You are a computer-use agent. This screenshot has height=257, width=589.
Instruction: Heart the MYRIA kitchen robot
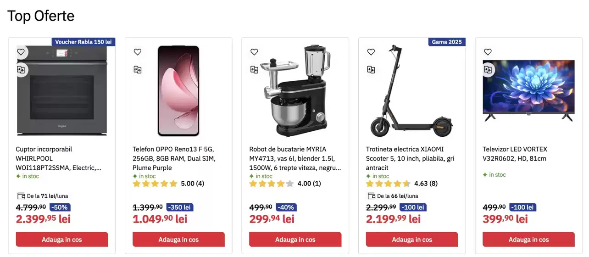coord(254,52)
